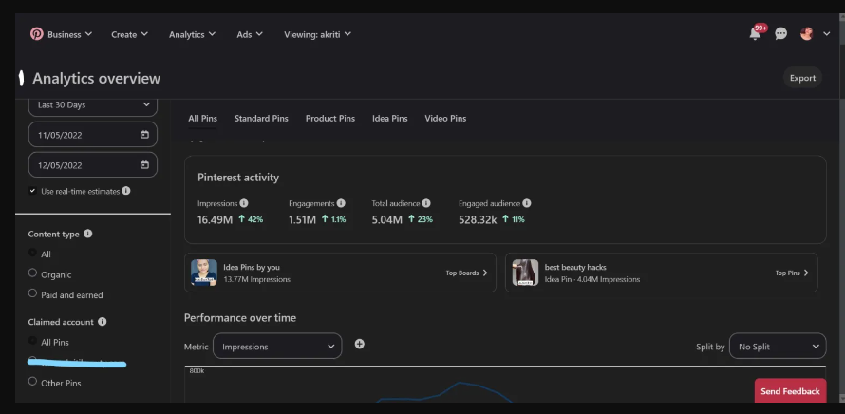Screen dimensions: 845x414
Task: Show info for Use real-time estimates
Action: pyautogui.click(x=126, y=191)
